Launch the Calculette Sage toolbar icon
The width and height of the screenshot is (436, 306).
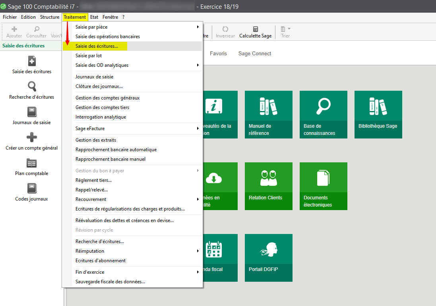tap(255, 29)
